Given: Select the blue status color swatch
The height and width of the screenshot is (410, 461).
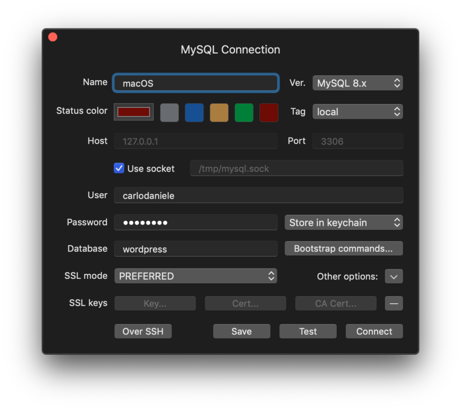Looking at the screenshot, I should point(194,113).
